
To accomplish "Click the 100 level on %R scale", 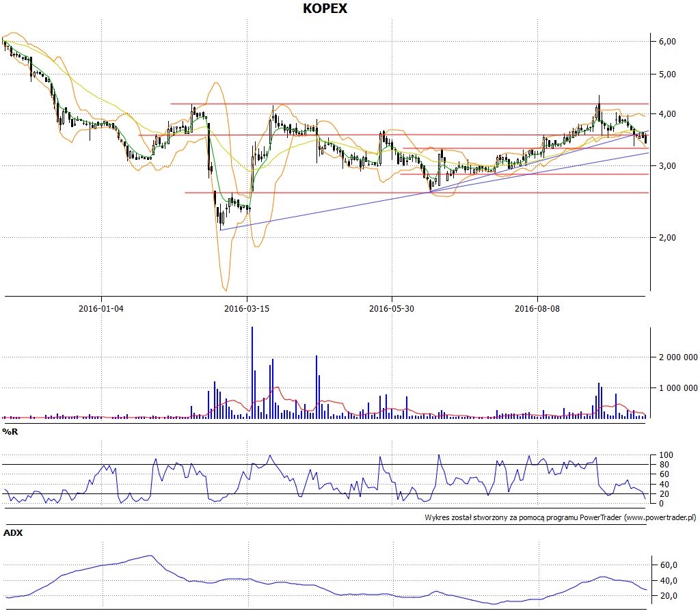I will click(x=666, y=455).
